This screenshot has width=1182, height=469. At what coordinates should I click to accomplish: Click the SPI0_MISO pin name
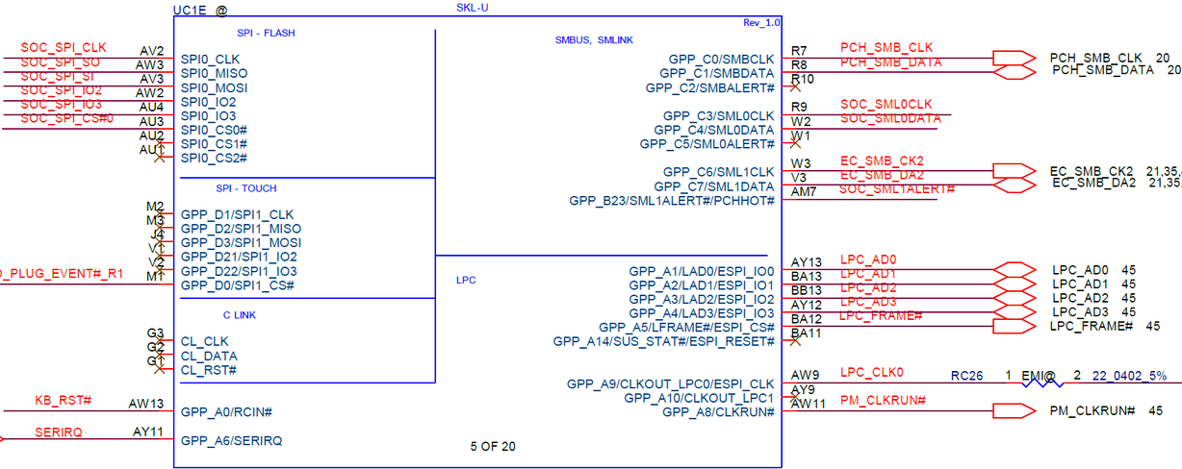pyautogui.click(x=214, y=74)
